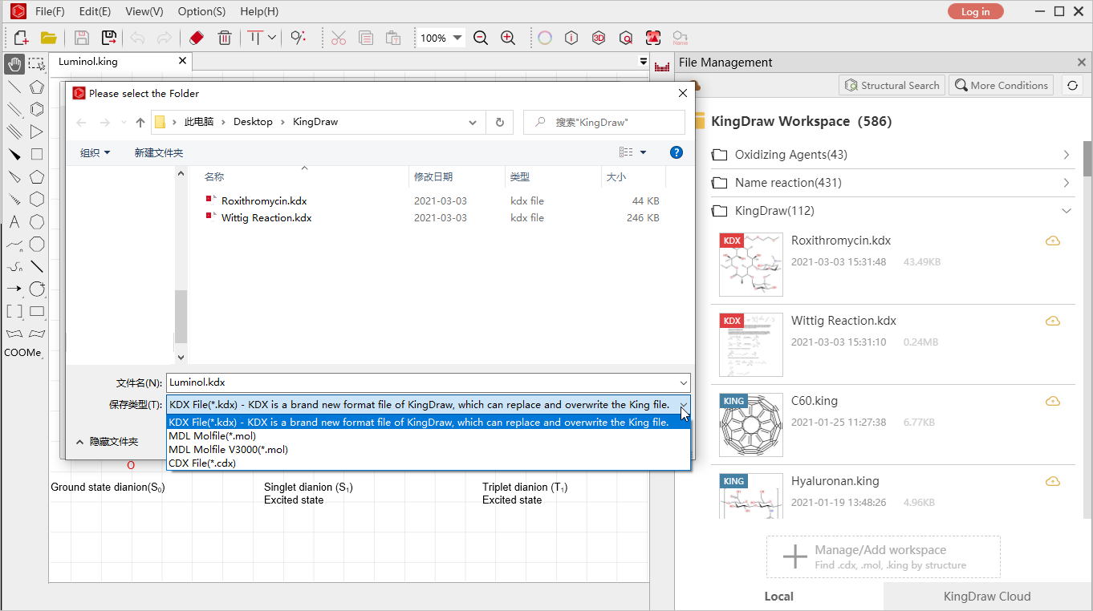Click the Save As toolbar icon
1093x611 pixels.
pos(109,38)
